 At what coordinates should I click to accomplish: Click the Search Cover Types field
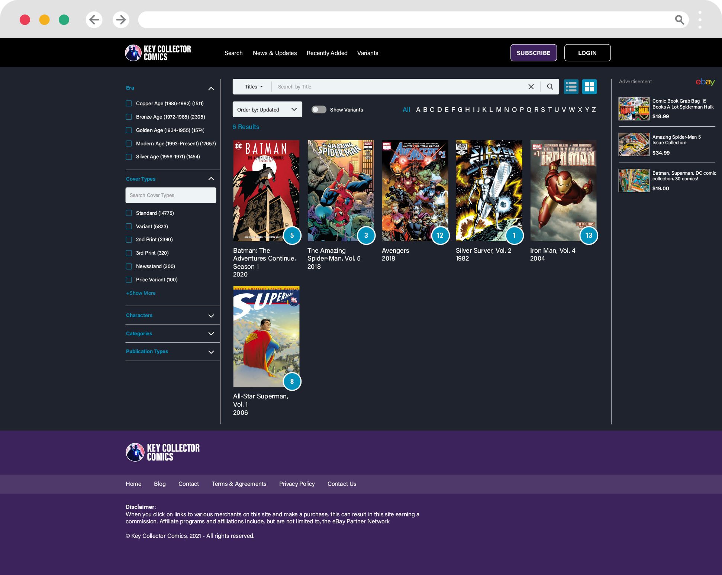(171, 195)
